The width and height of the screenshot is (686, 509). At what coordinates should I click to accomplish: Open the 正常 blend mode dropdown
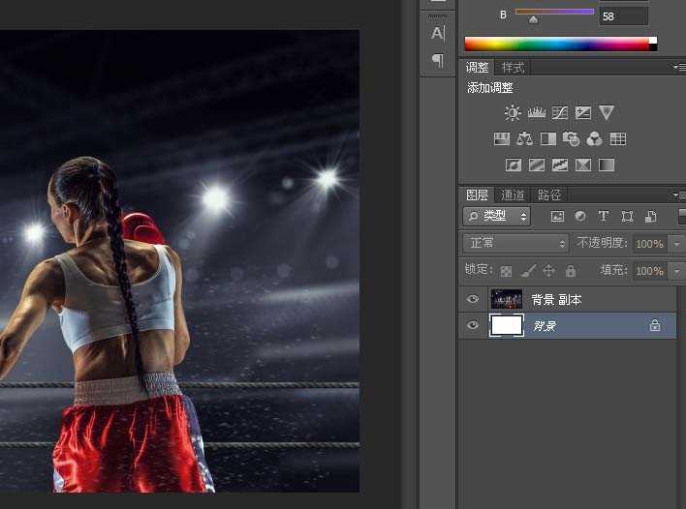[x=515, y=244]
